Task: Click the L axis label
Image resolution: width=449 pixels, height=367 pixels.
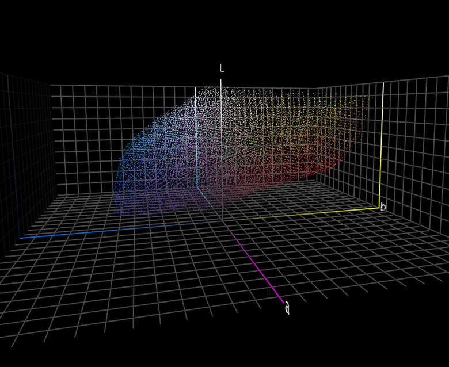Action: click(x=222, y=68)
